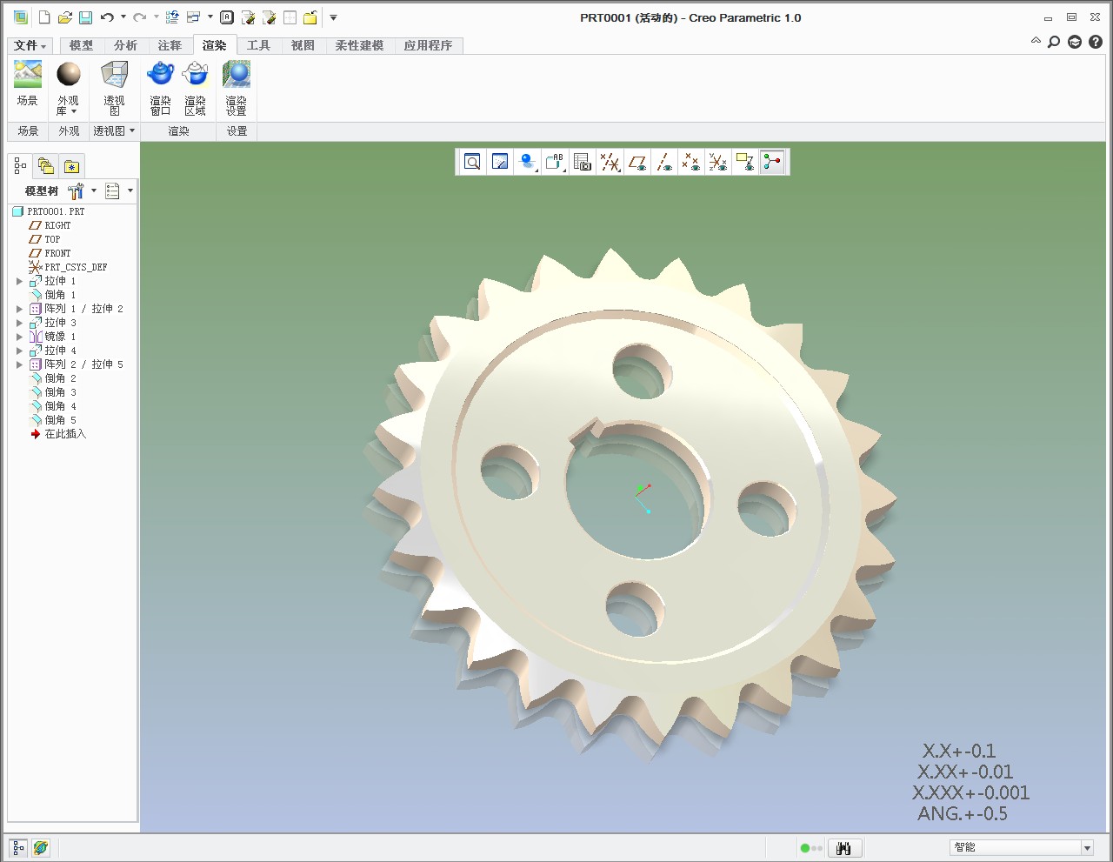1113x862 pixels.
Task: Click the regenerate model icon
Action: tap(172, 17)
